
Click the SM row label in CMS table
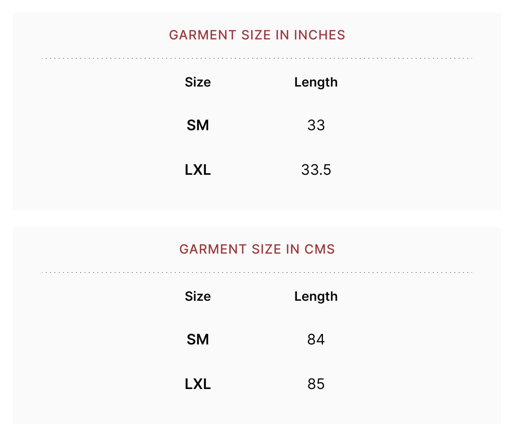click(x=198, y=339)
